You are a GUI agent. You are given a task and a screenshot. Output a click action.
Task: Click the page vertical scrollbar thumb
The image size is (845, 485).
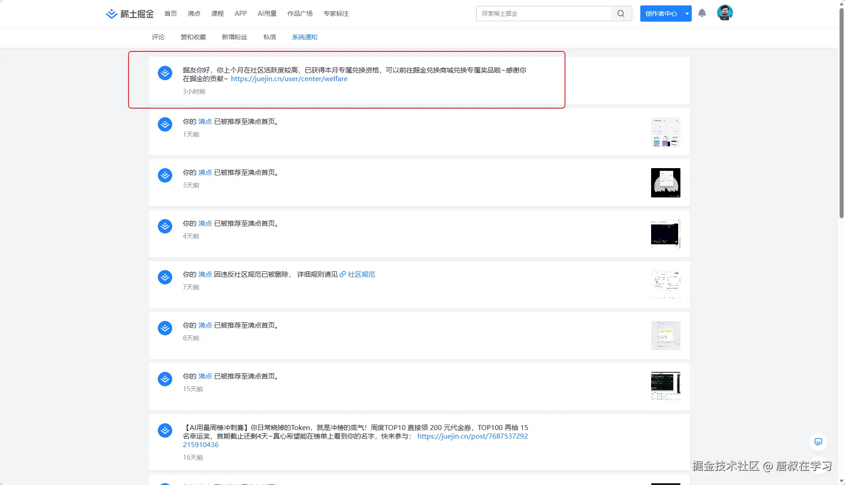pos(841,113)
